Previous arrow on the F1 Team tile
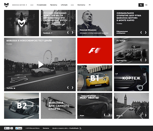Image resolution: width=153 pixels, height=131 pixels. [141, 60]
